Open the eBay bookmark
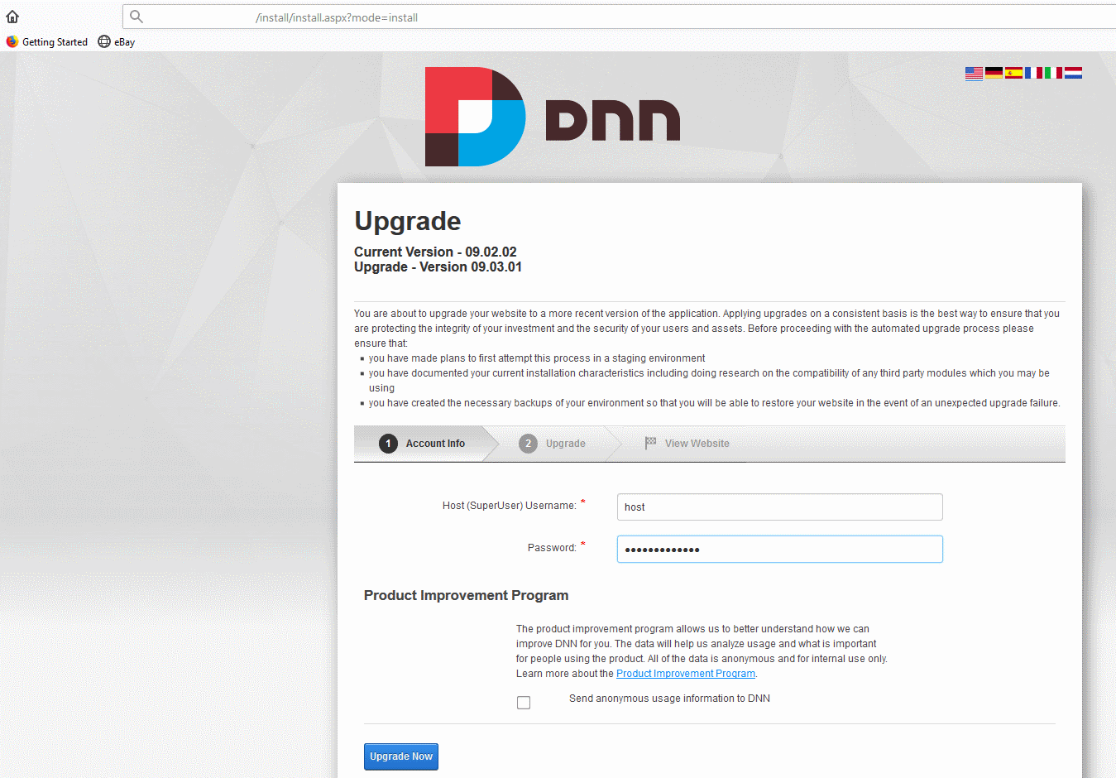This screenshot has width=1116, height=778. point(117,41)
